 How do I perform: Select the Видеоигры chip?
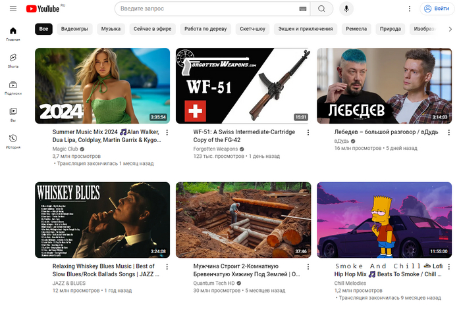(x=74, y=29)
